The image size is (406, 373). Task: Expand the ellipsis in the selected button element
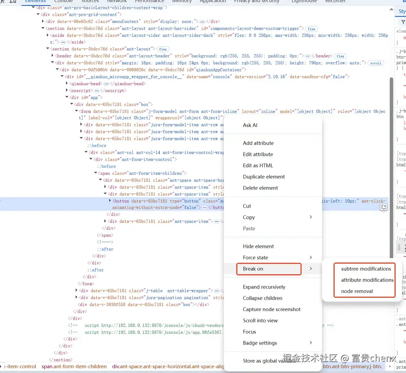204,208
